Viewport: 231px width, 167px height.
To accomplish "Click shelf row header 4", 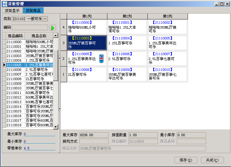I will click(64, 27).
